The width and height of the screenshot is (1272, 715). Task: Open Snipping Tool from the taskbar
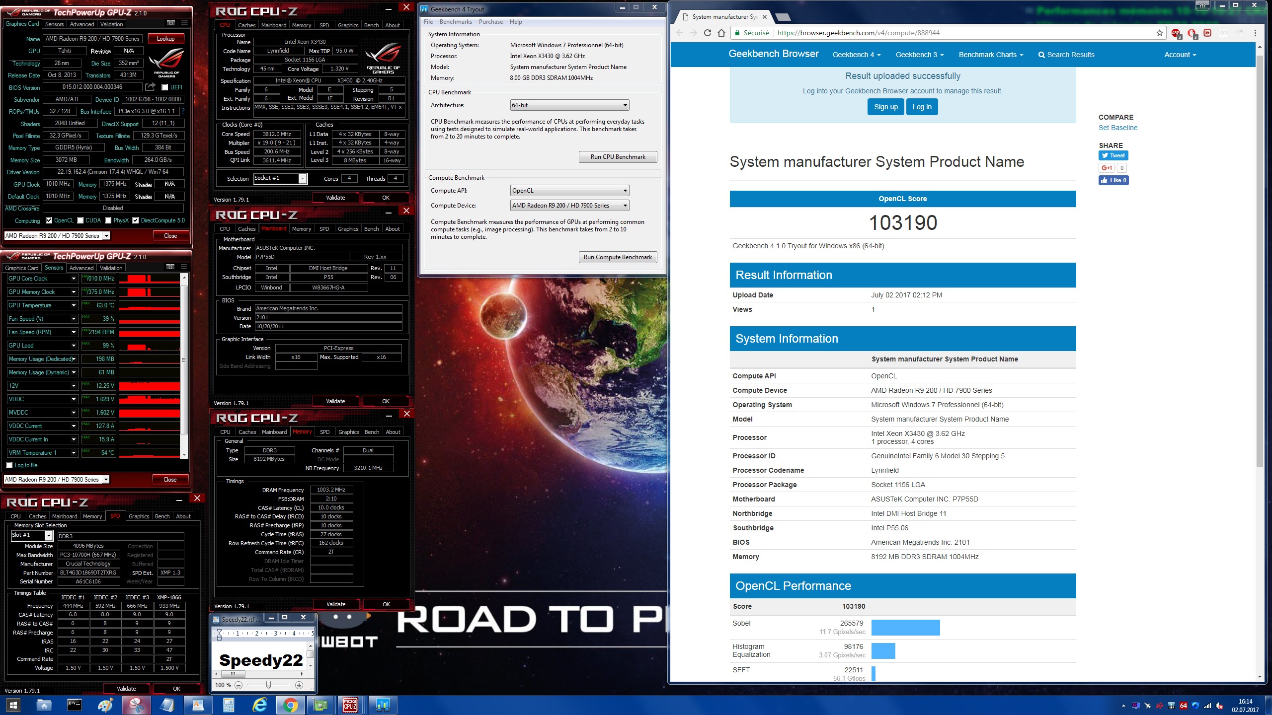click(136, 705)
